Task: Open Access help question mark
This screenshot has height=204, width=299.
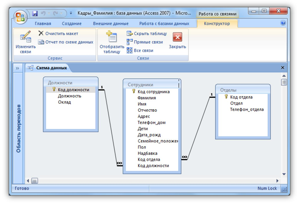Action: (283, 23)
